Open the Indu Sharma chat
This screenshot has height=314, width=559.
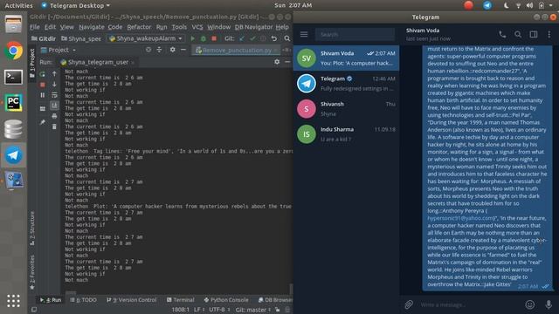[346, 133]
